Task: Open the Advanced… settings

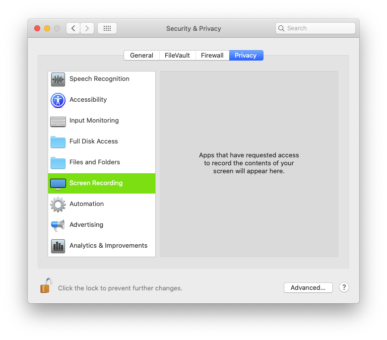Action: 308,288
